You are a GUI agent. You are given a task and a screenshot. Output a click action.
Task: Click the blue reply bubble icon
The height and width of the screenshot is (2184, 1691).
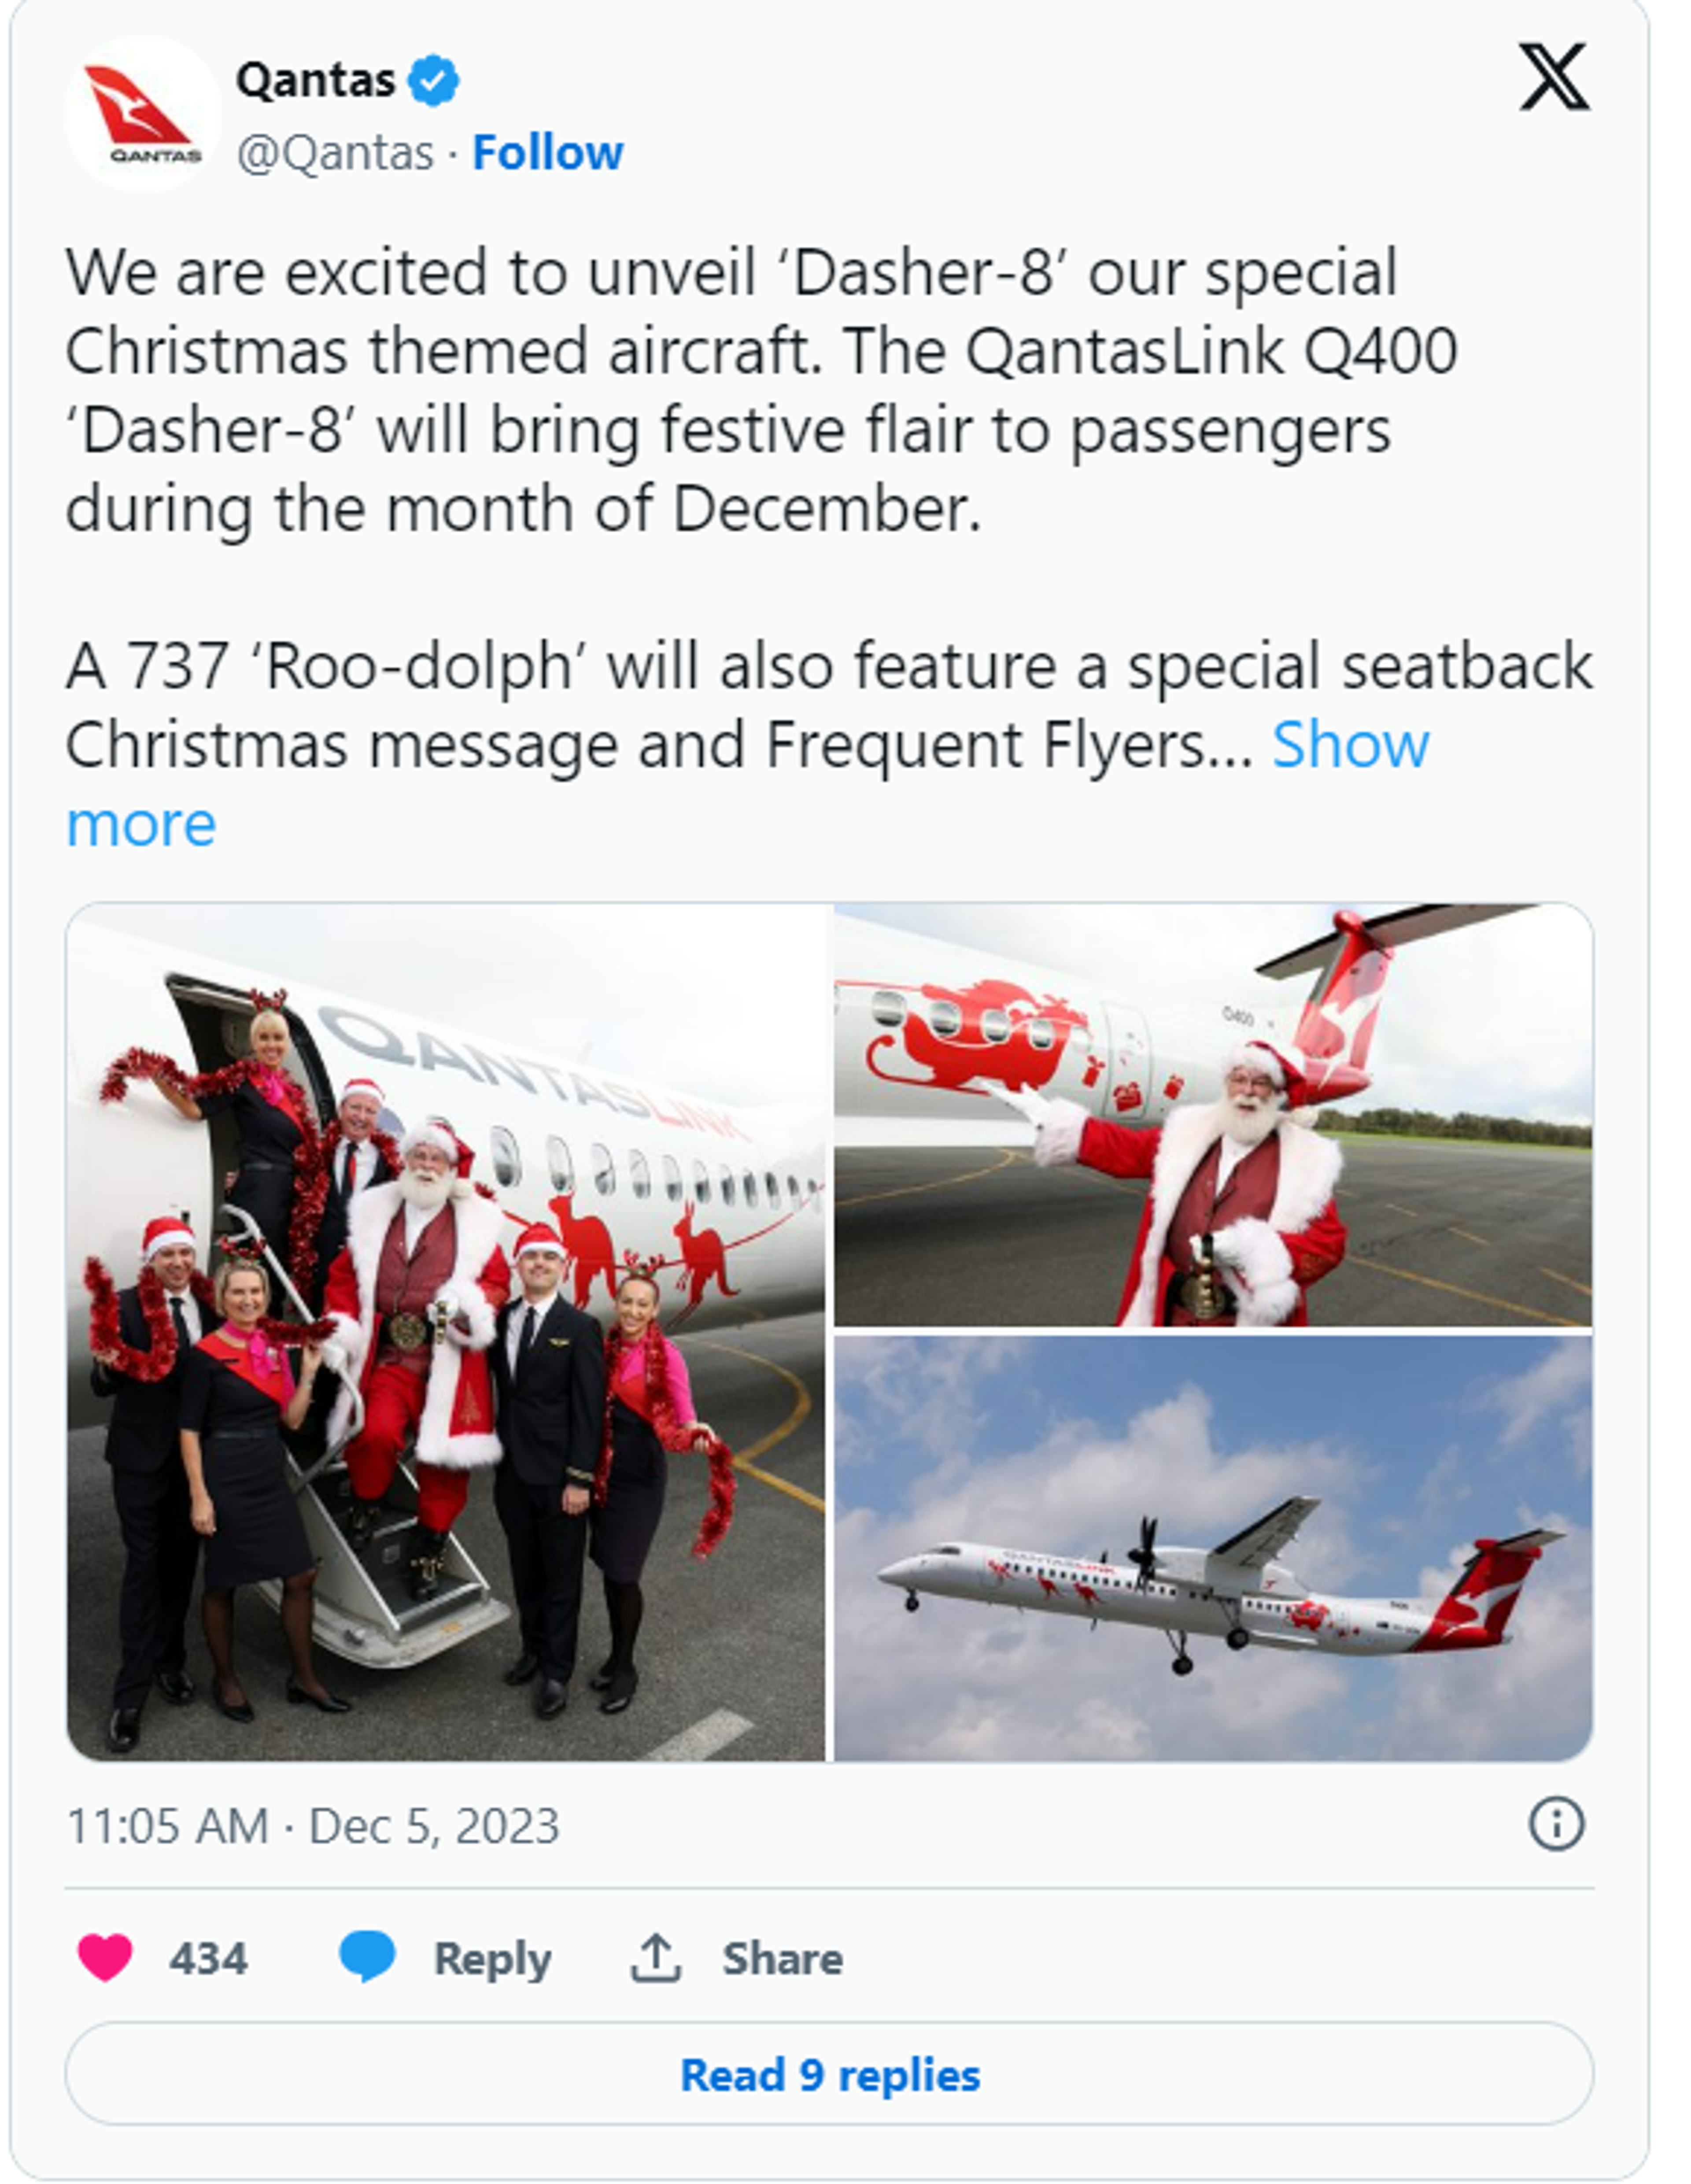367,1955
